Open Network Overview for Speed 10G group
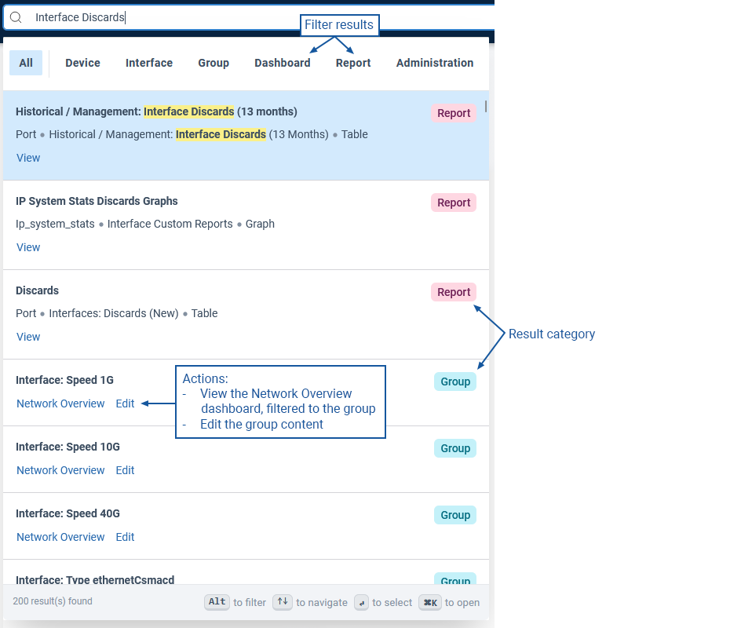 click(x=60, y=470)
